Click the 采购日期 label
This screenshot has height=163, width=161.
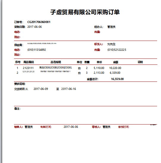click(x=20, y=27)
